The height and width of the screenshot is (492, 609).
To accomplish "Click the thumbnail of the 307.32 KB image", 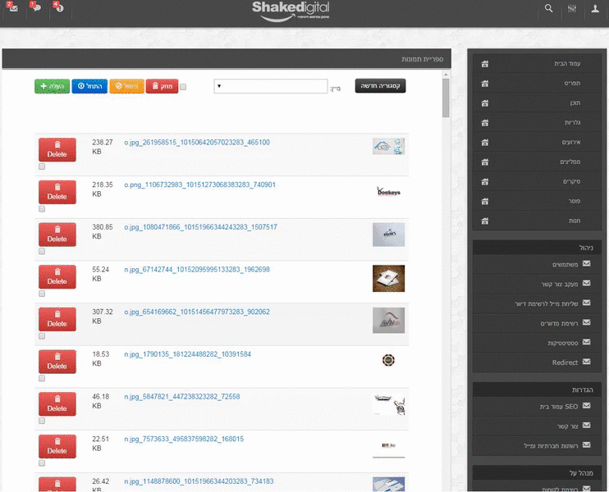I will pyautogui.click(x=388, y=321).
